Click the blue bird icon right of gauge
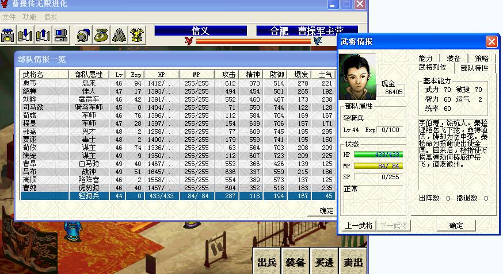The height and width of the screenshot is (274, 503). (317, 41)
